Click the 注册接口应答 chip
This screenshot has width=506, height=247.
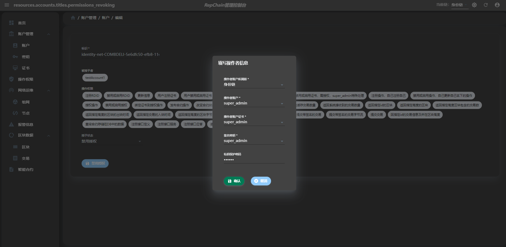point(193,124)
